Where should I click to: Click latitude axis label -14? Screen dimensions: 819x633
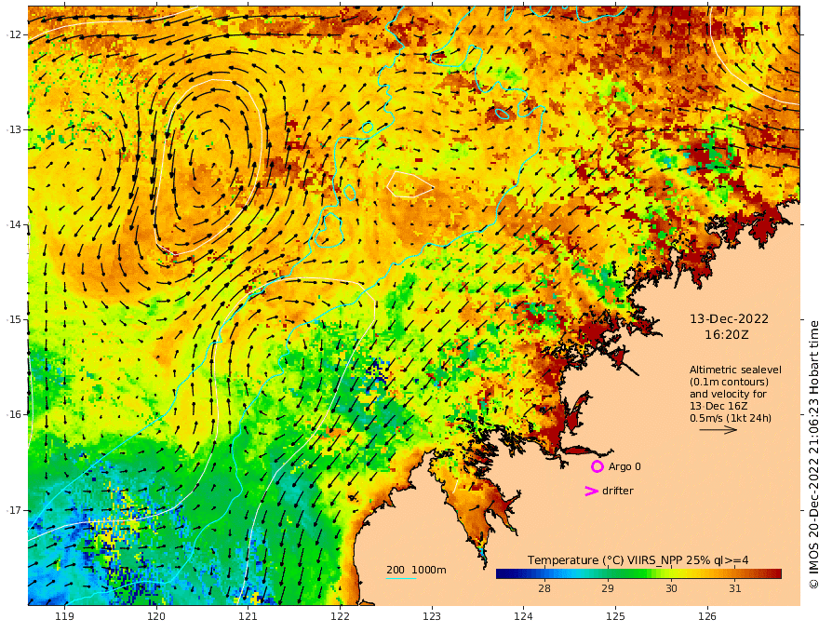pos(14,224)
